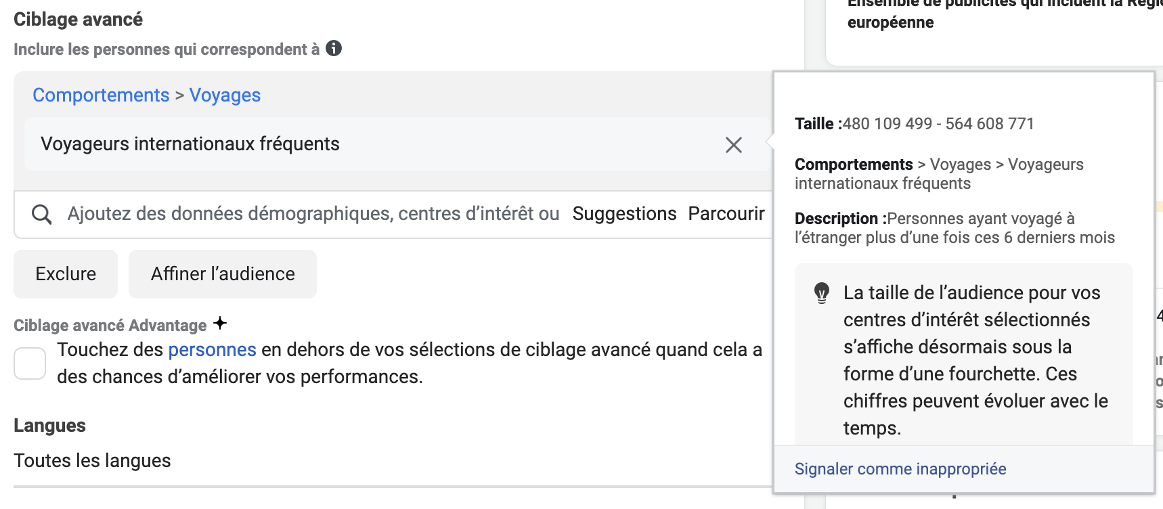Click Signaler comme inappropriée link

point(900,469)
